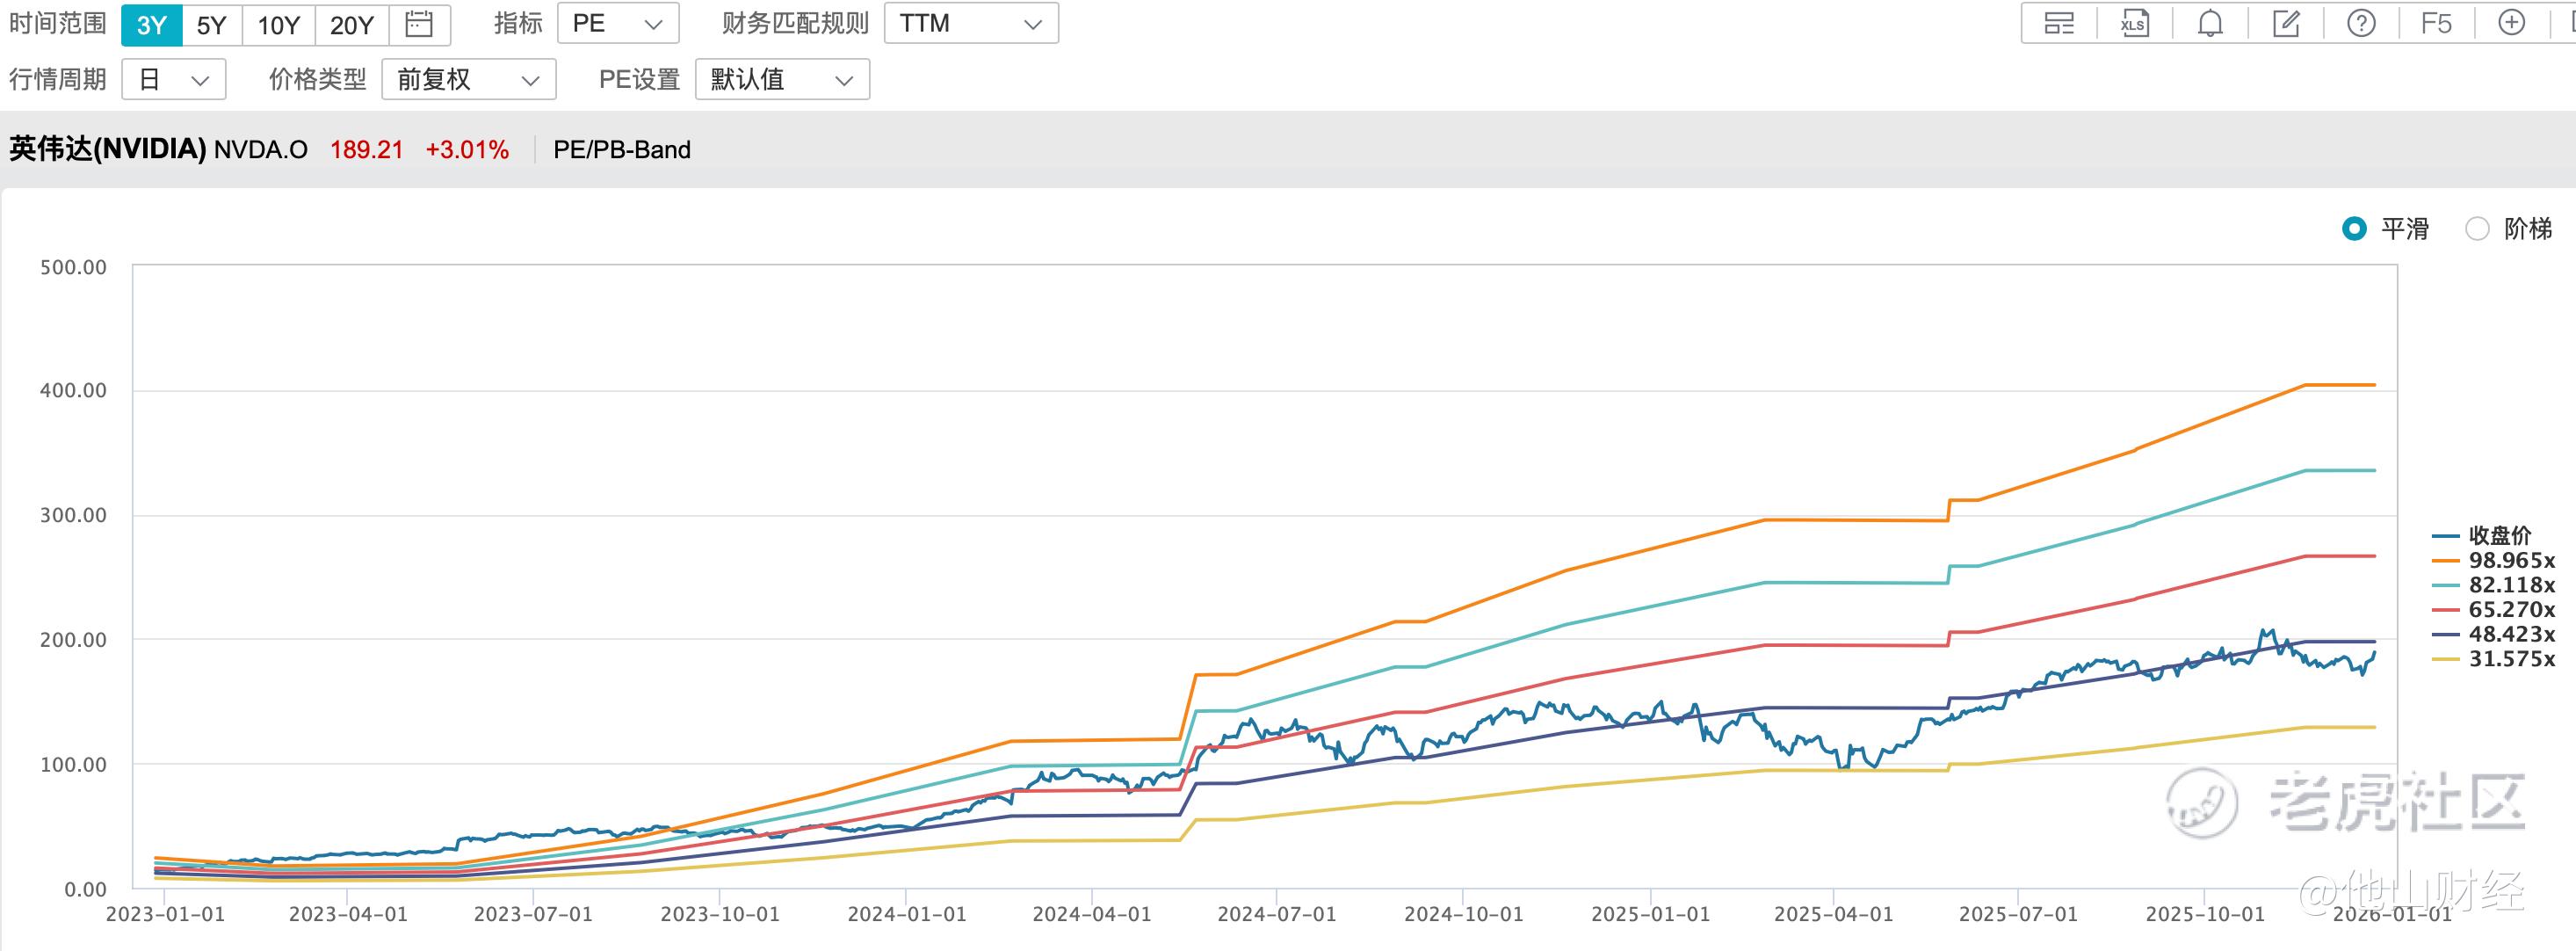Select the 平滑 smooth radio option
The width and height of the screenshot is (2576, 951).
click(x=2354, y=229)
